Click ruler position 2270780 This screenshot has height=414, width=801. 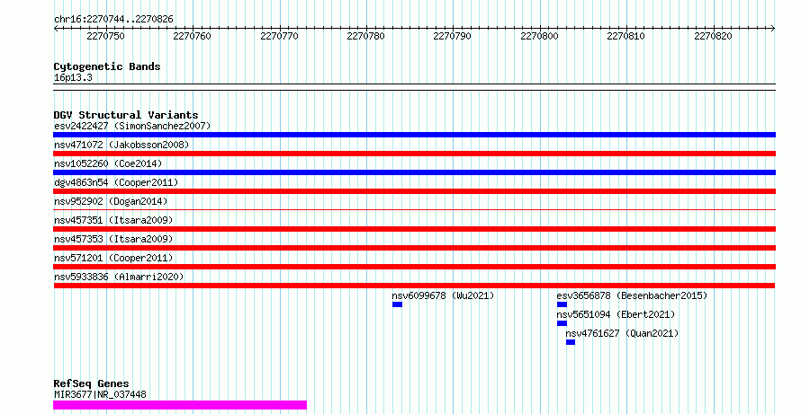365,36
